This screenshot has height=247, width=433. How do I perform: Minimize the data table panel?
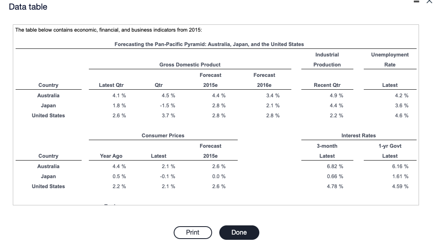coord(416,2)
